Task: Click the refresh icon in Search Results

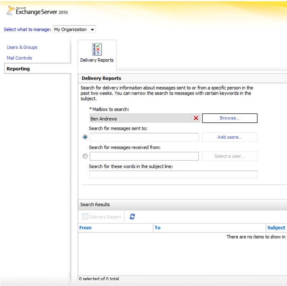Action: (x=132, y=217)
